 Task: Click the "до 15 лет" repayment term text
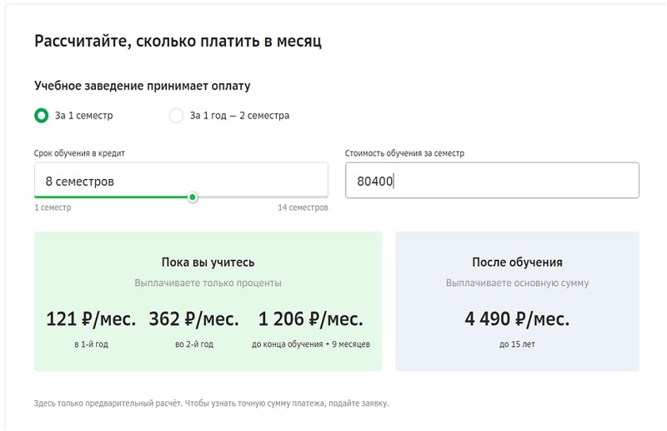tap(517, 343)
